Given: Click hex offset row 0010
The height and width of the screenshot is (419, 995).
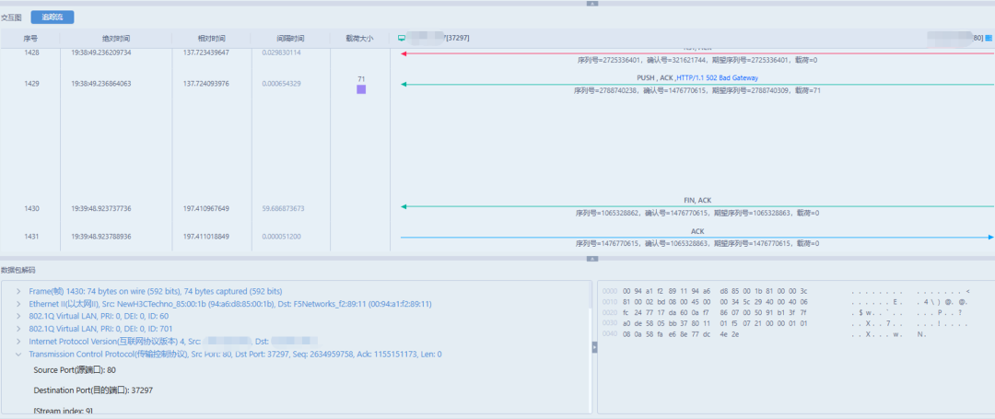Looking at the screenshot, I should point(609,302).
